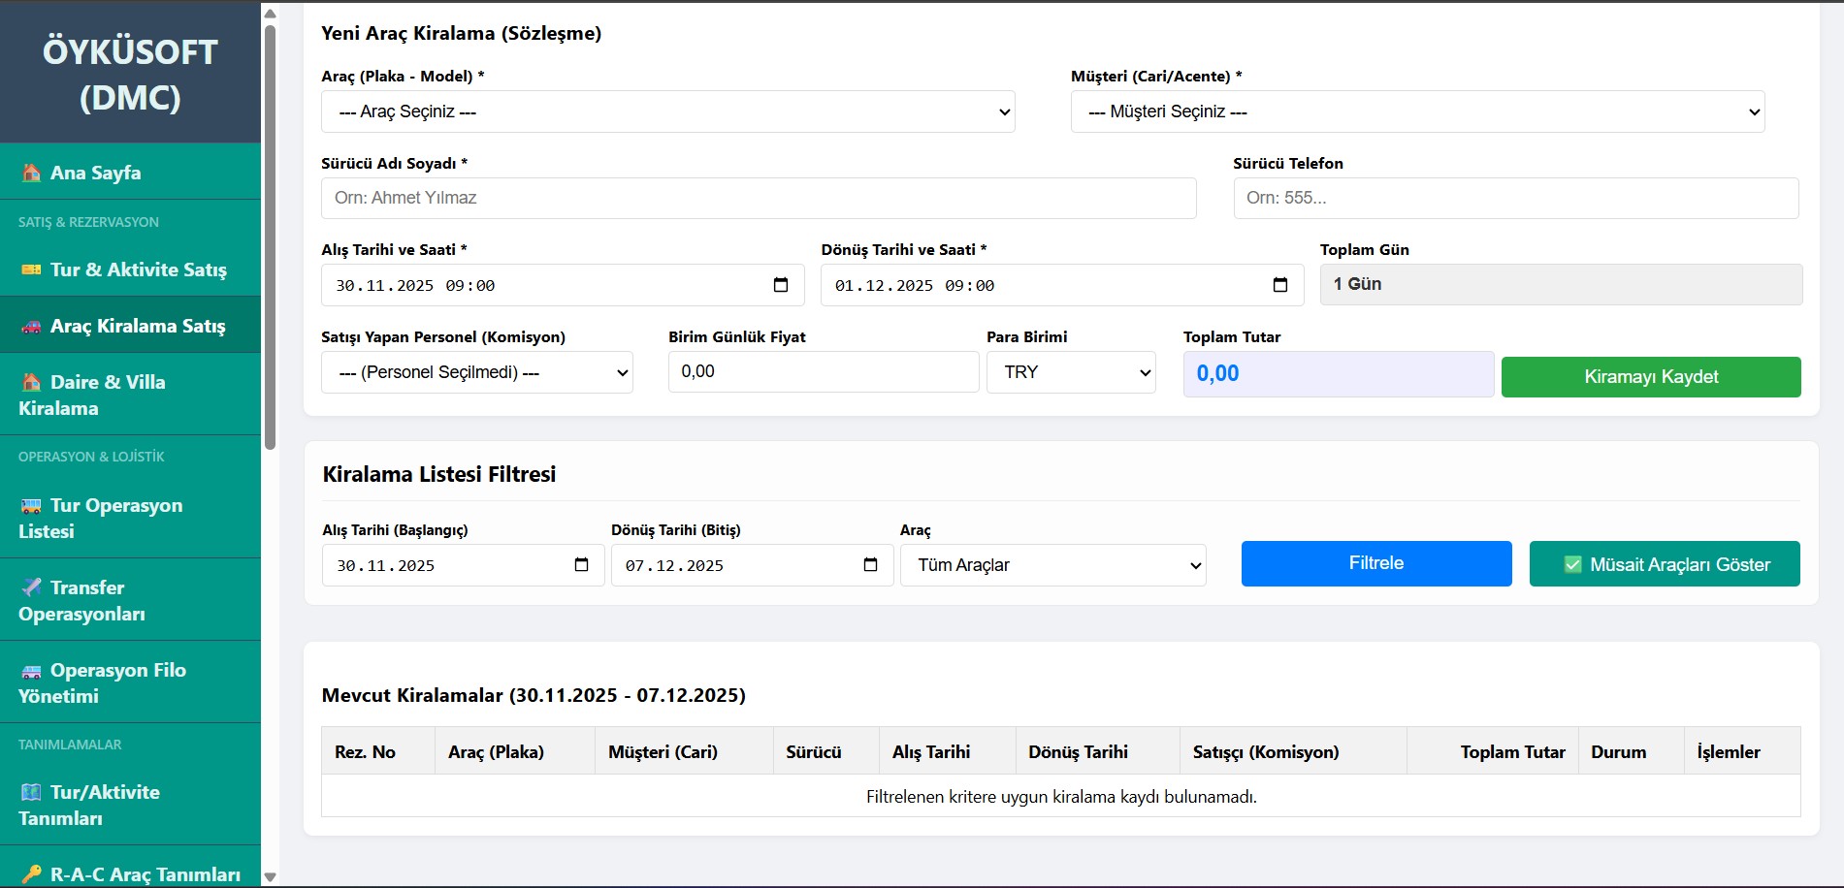Expand the Araç Seçiniz dropdown
This screenshot has height=888, width=1844.
(667, 111)
